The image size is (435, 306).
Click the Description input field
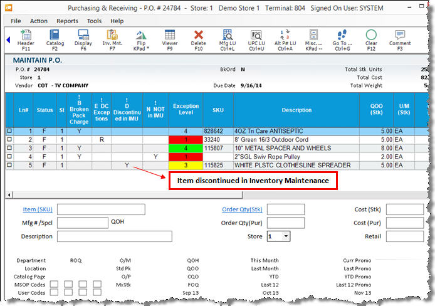tap(115, 236)
